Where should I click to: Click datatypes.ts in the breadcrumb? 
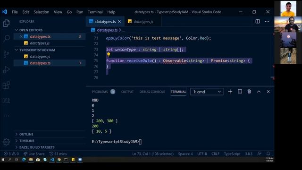point(107,30)
